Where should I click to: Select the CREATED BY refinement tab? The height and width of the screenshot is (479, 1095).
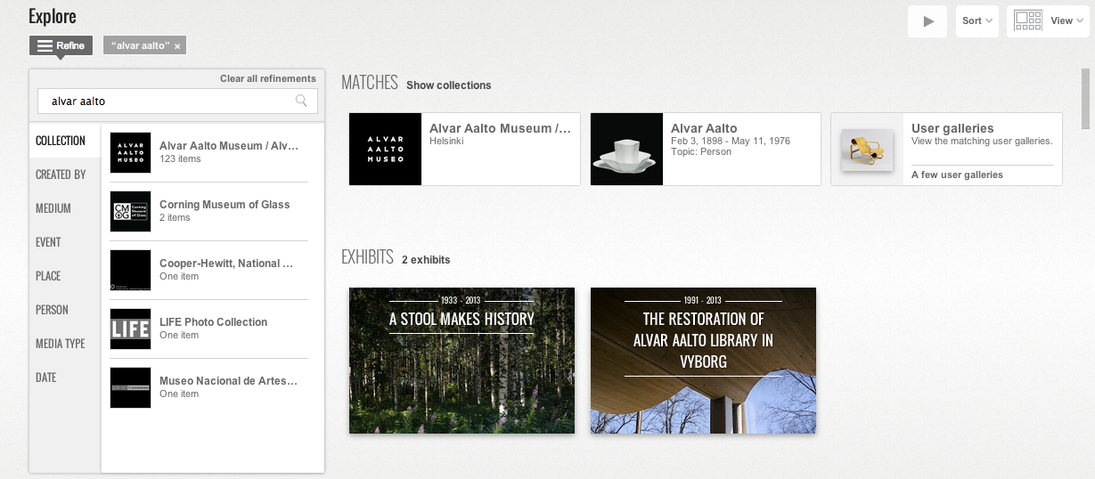(x=65, y=175)
